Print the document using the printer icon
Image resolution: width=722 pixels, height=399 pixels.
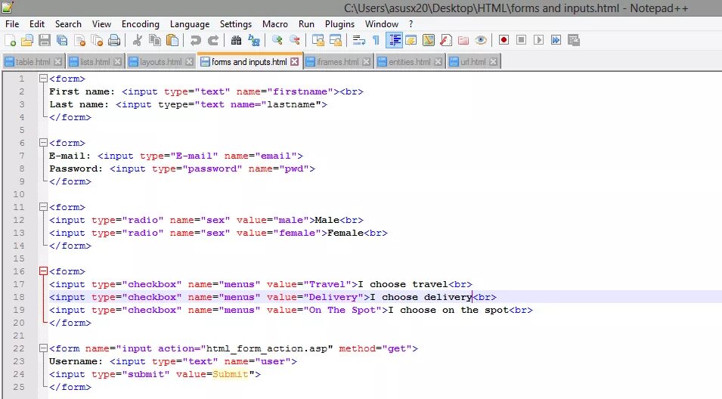(114, 41)
